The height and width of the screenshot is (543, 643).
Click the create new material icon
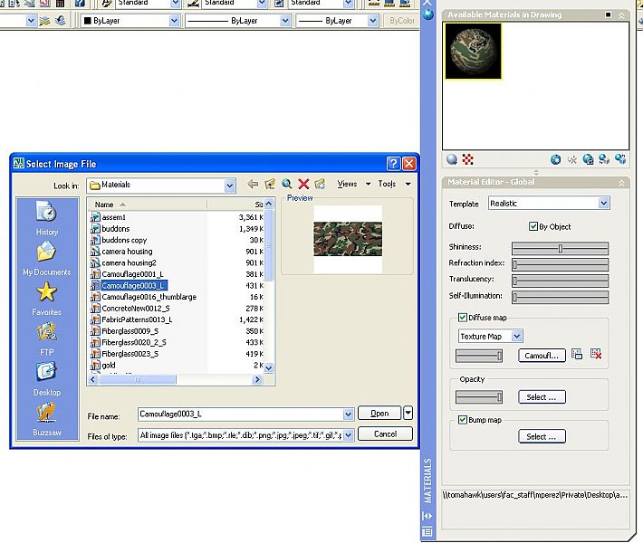(556, 159)
